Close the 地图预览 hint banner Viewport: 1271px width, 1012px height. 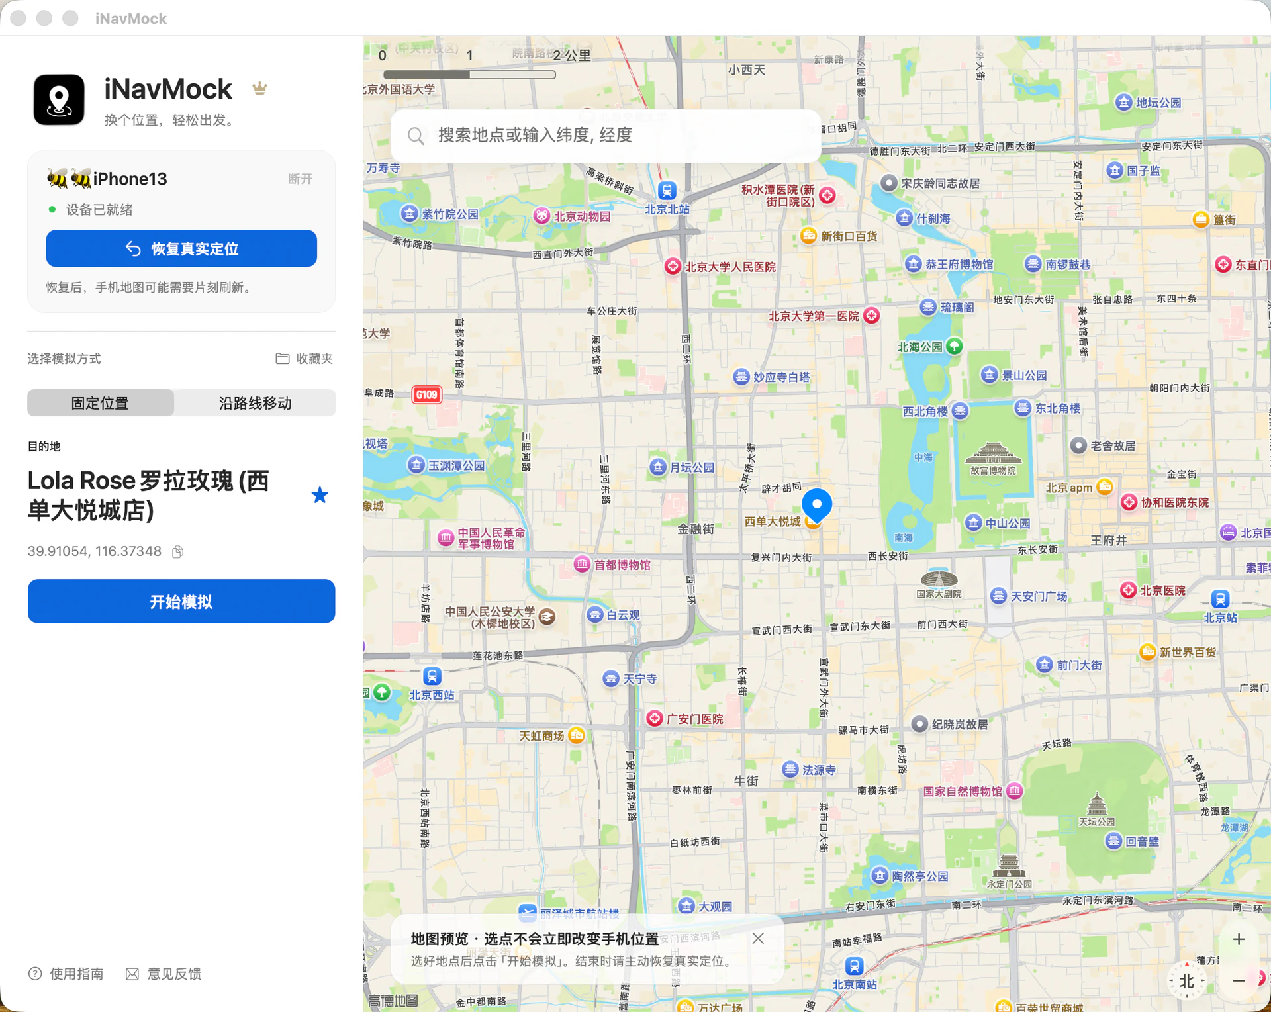click(758, 938)
